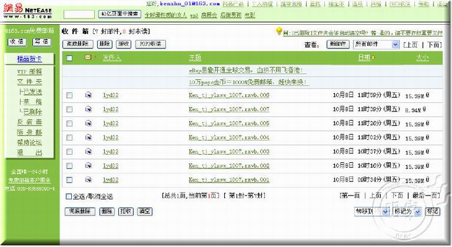Click 彻底删除 in the toolbar above the list
This screenshot has height=247, width=452.
coord(77,44)
